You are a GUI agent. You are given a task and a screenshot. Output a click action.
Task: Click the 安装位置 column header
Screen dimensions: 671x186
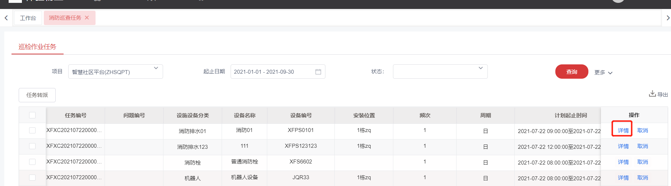point(364,115)
